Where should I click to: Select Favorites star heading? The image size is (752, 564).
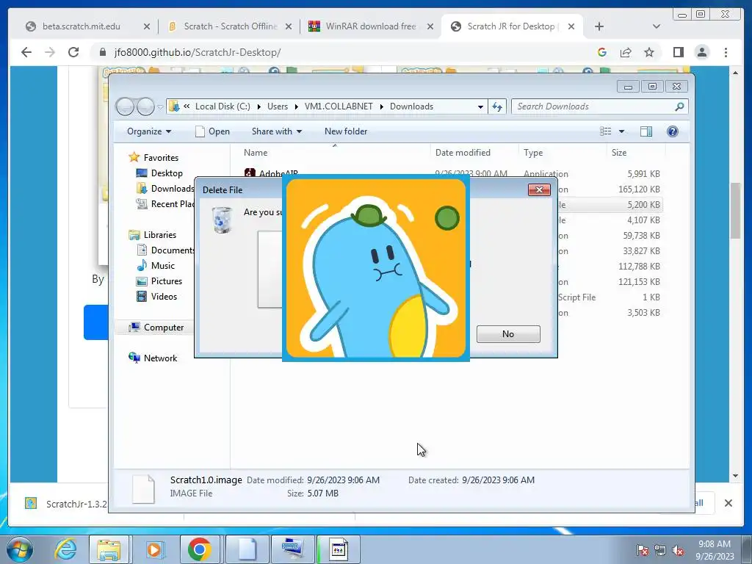tap(153, 157)
